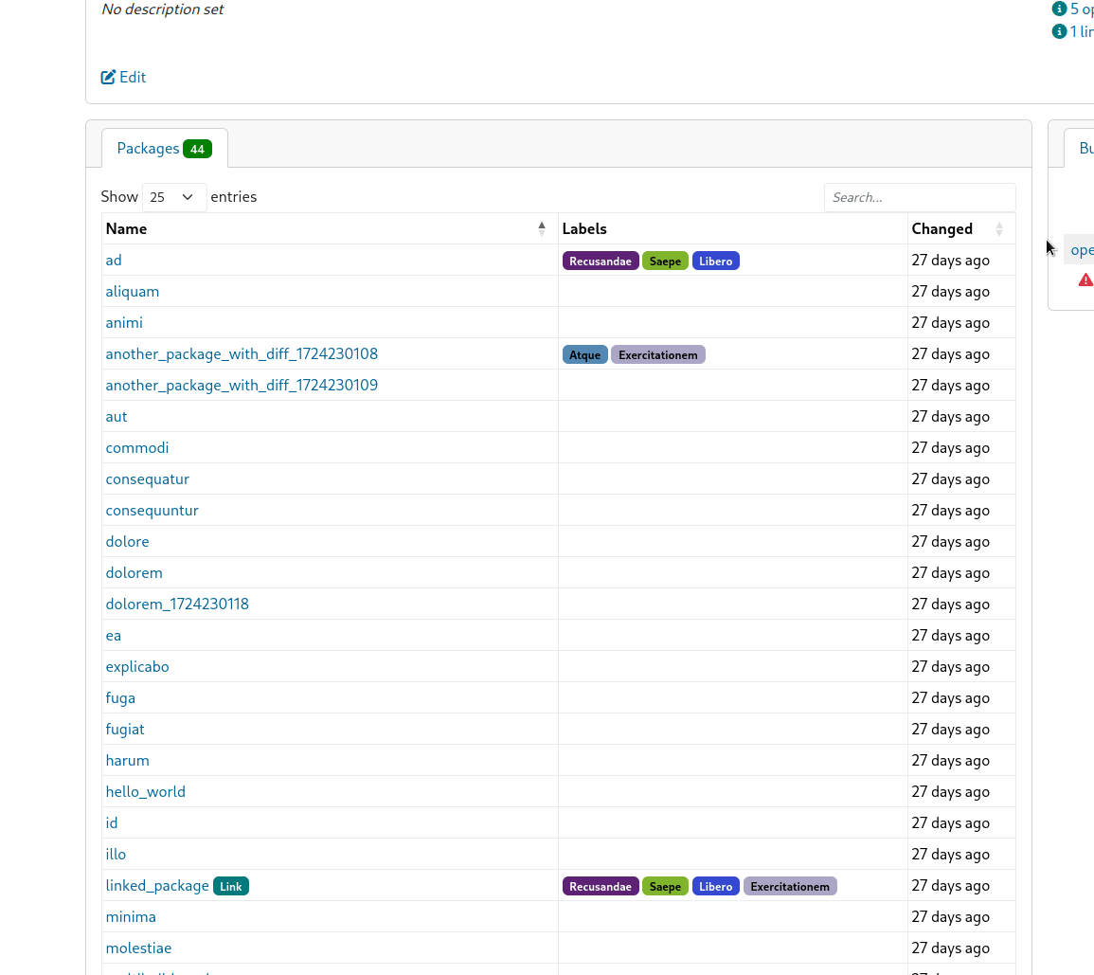The height and width of the screenshot is (975, 1094).
Task: Click the Edit pencil icon
Action: (108, 77)
